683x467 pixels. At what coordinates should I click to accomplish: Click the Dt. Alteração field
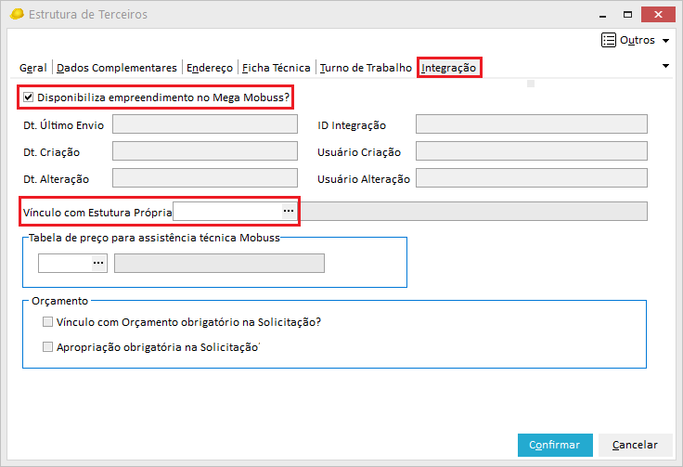click(x=205, y=178)
